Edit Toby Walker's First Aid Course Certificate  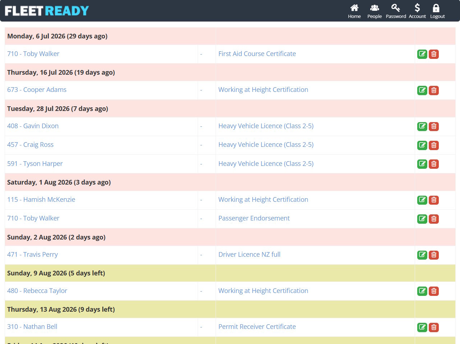(422, 54)
